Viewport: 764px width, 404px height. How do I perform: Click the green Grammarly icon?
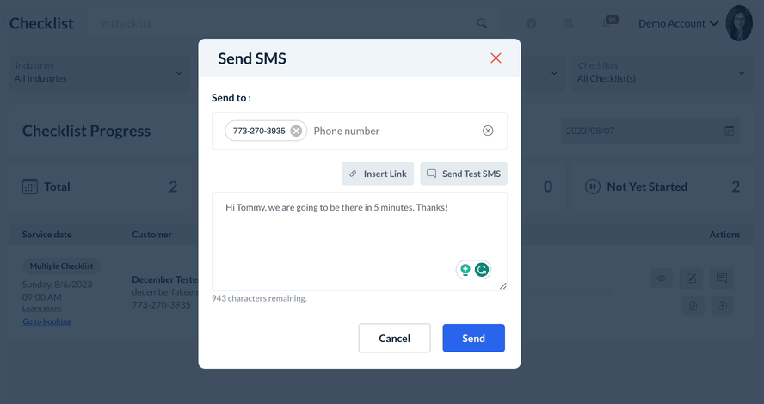[482, 270]
